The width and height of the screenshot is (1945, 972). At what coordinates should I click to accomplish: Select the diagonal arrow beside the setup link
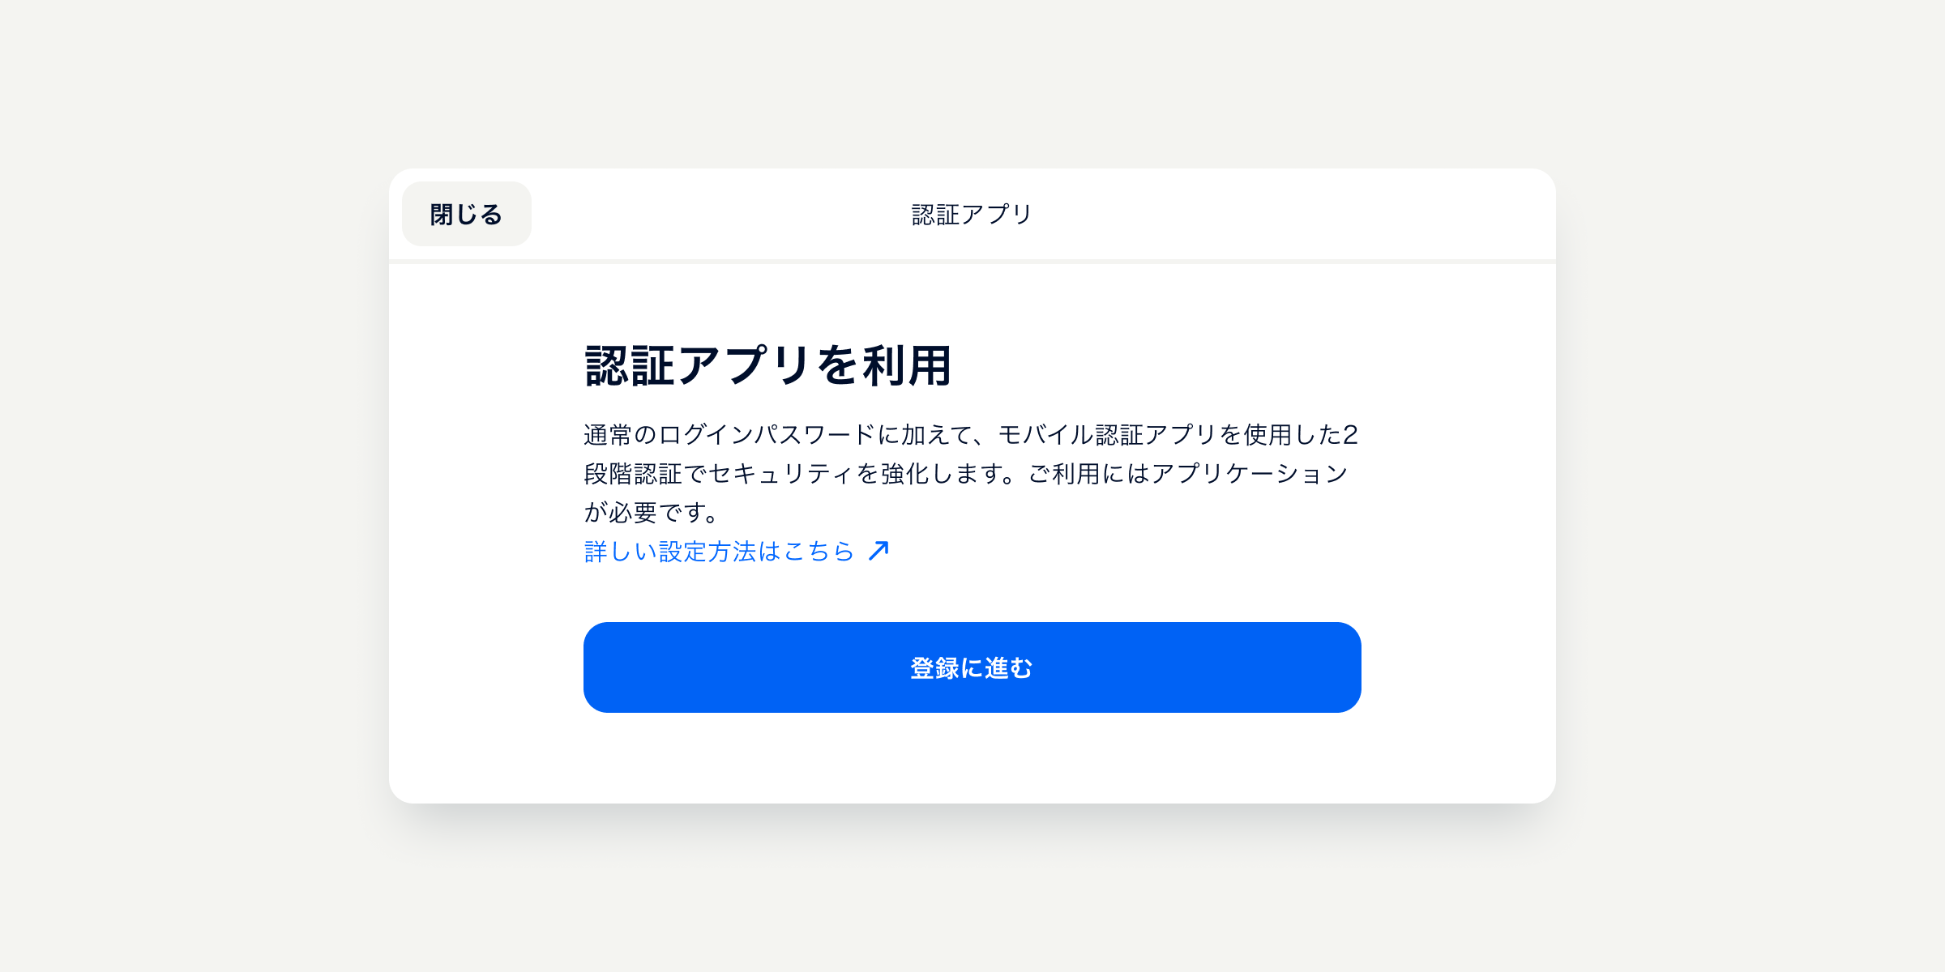tap(878, 551)
